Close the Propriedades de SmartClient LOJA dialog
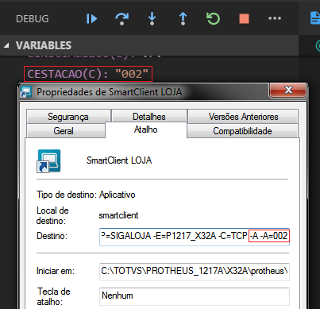Viewport: 320px width, 309px height. [x=288, y=90]
